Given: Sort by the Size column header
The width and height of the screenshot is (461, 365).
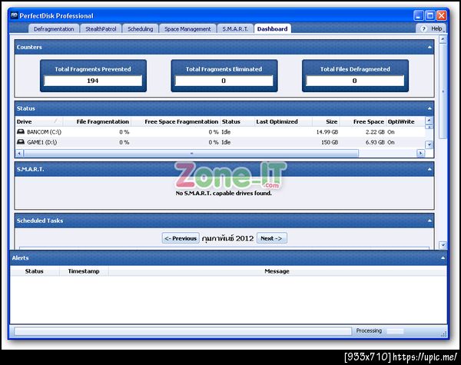Looking at the screenshot, I should [x=326, y=121].
